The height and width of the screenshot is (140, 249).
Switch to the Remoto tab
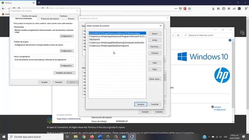tap(71, 19)
